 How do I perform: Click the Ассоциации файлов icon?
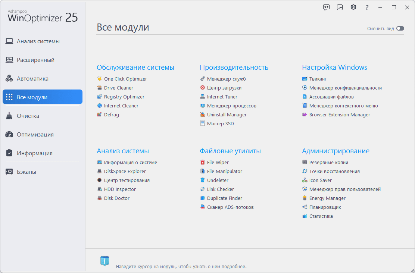pyautogui.click(x=305, y=97)
